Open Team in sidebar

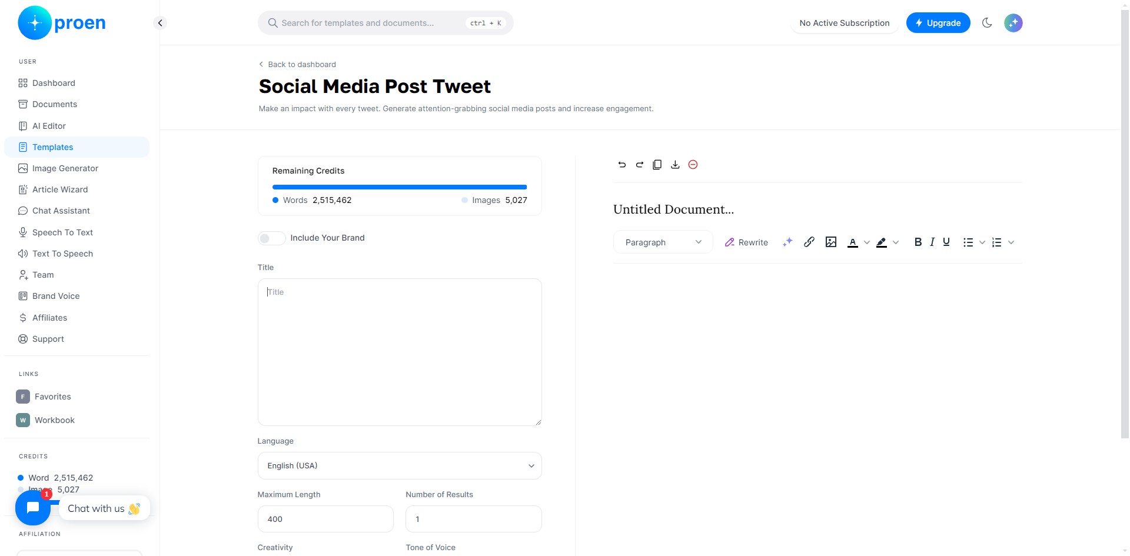pos(77,275)
